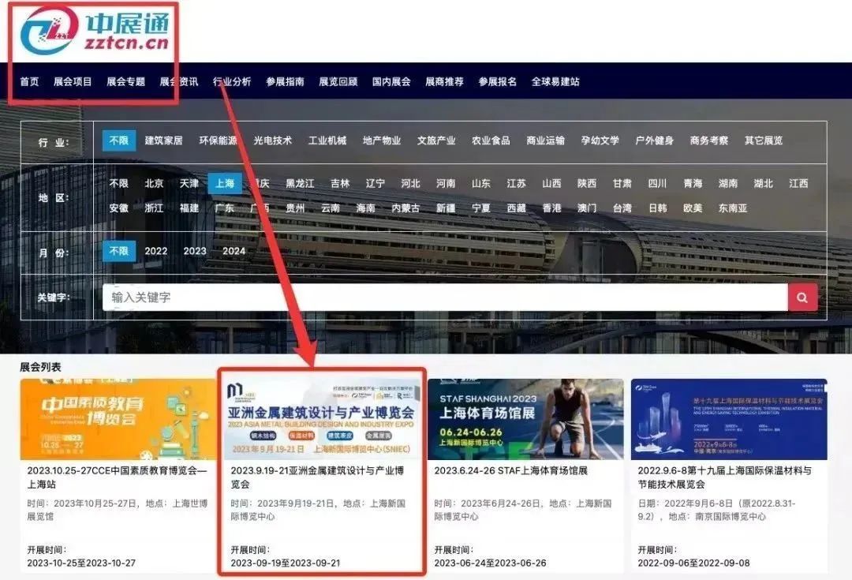Pick 香港 in the region list
This screenshot has width=852, height=580.
[551, 208]
